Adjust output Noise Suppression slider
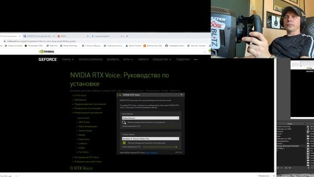314x177 pixels. (159, 147)
